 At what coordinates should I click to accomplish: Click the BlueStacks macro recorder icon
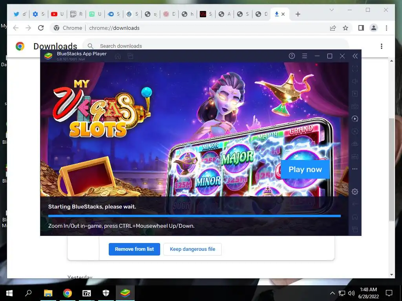tap(355, 131)
